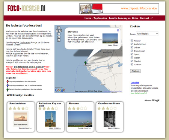Open the Gronden van Breen photo
Screen dimensions: 169x140
[109, 119]
